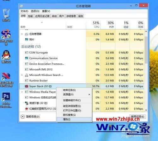Minimize the Task Manager window
This screenshot has width=158, height=141.
[x=131, y=6]
